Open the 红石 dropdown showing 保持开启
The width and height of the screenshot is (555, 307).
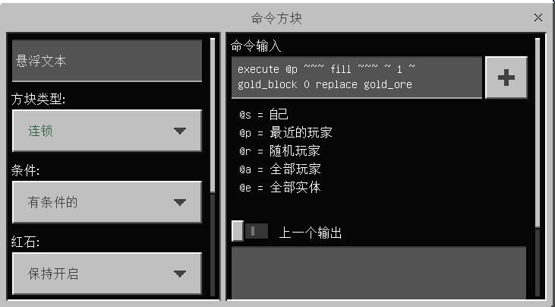coord(107,274)
